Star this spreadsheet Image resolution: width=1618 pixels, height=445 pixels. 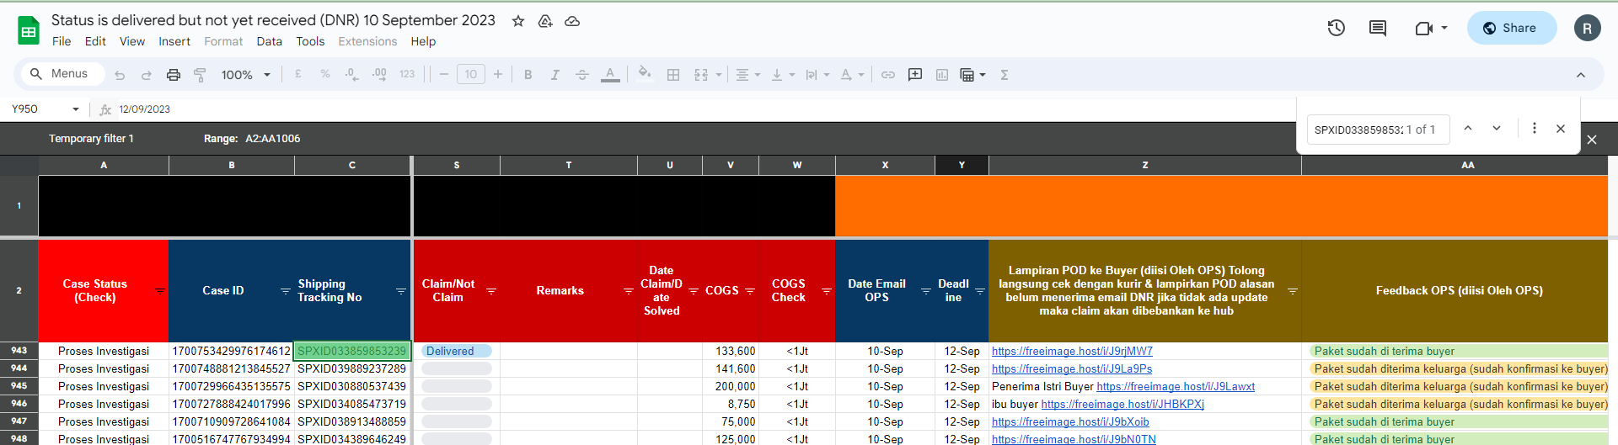pos(518,21)
